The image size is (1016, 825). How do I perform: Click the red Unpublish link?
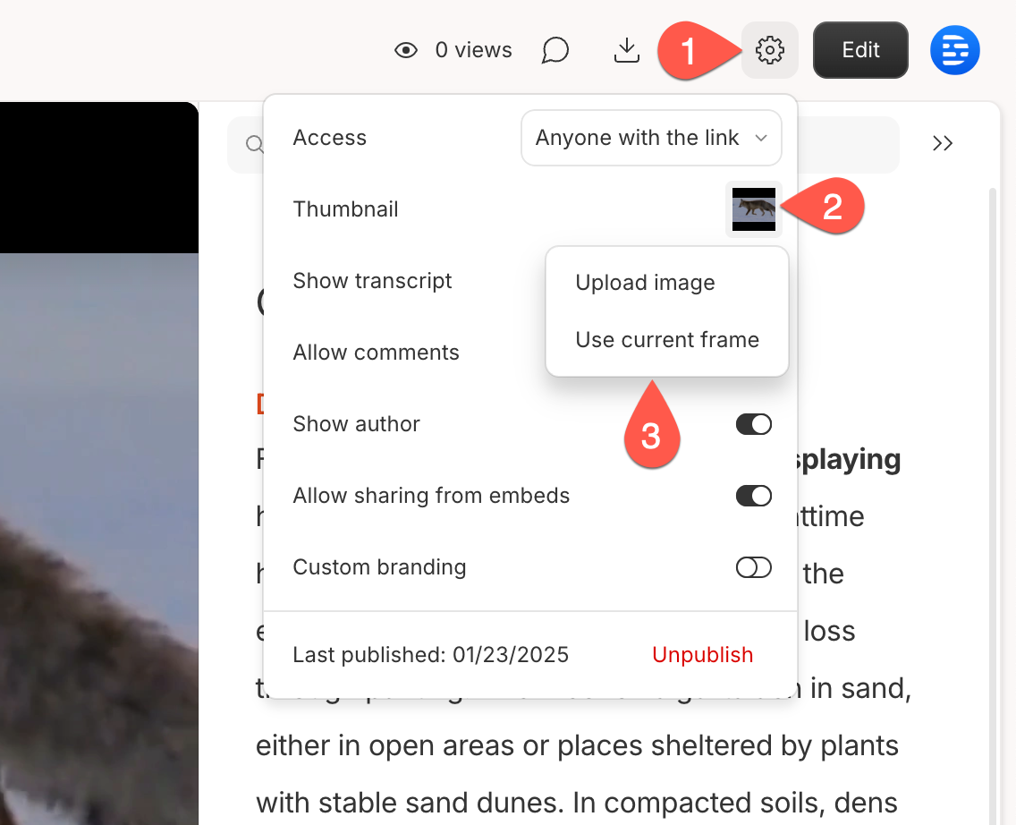702,655
